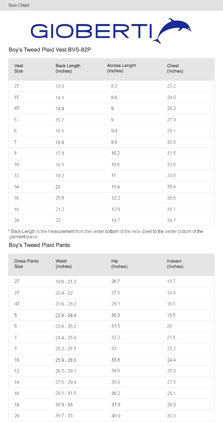Screen dimensions: 223x422
Task: Click the Across Lenght (Inches) column header
Action: 121,68
